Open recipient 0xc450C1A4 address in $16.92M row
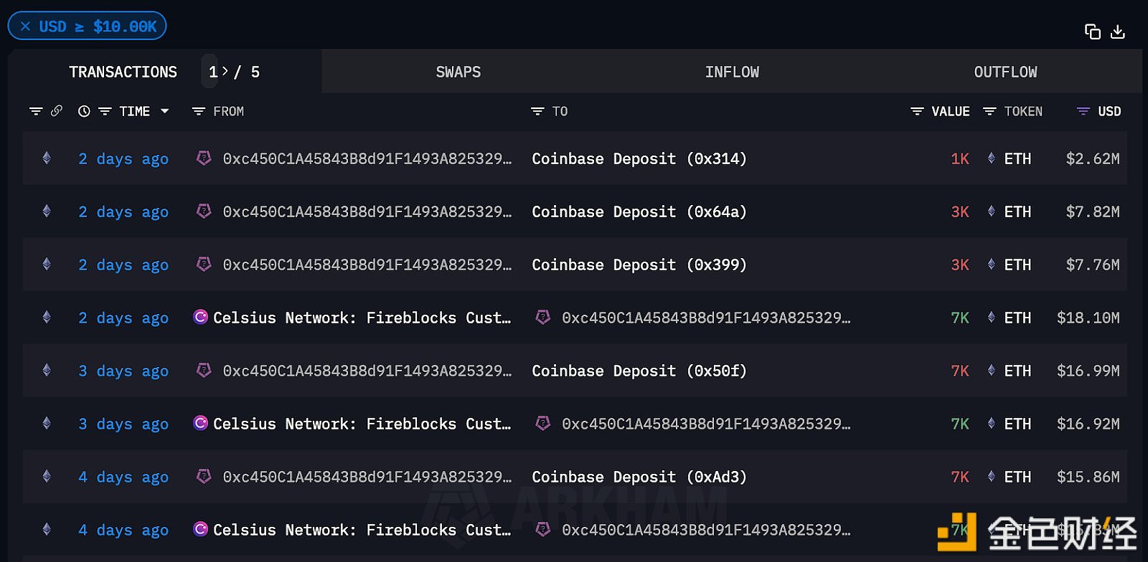 (706, 424)
